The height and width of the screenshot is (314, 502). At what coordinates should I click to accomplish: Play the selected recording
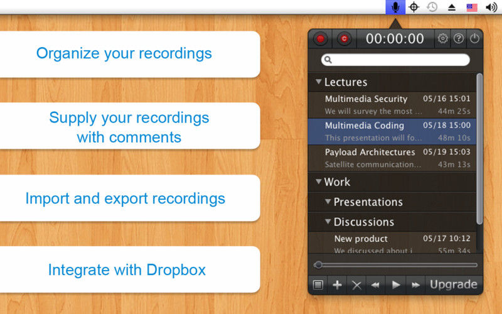(x=396, y=284)
